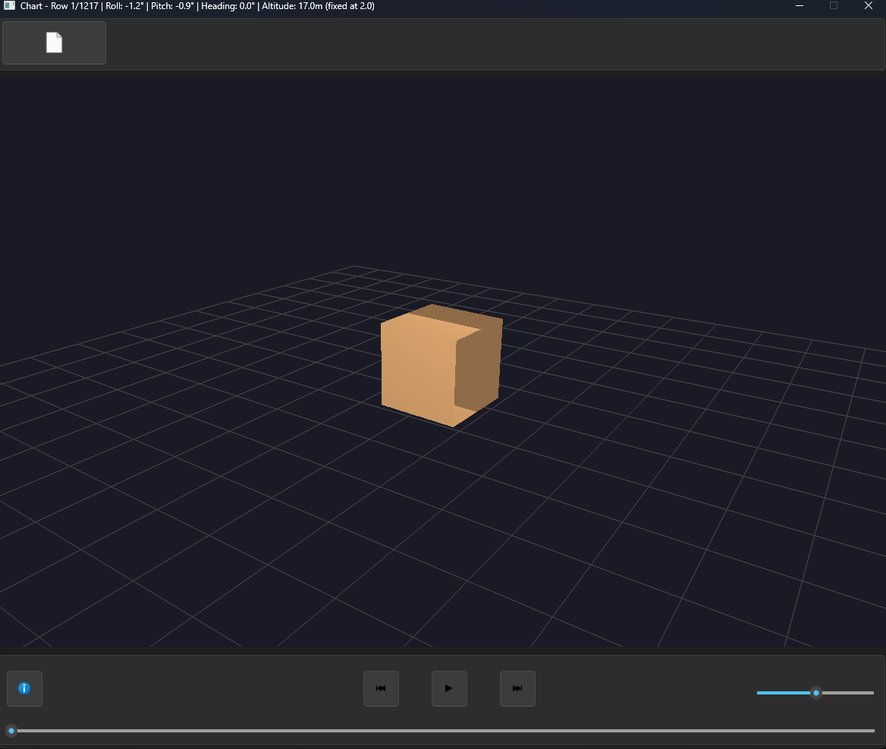This screenshot has width=886, height=749.
Task: Jump to the middle of the timeline track
Action: pos(443,731)
